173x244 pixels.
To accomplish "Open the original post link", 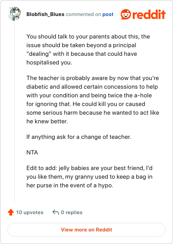I will pos(108,14).
